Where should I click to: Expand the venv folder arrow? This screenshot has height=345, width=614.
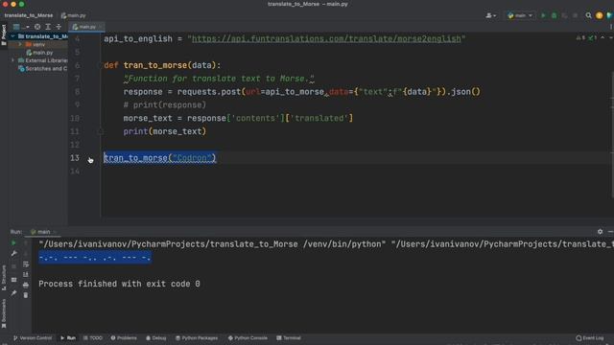pos(20,45)
